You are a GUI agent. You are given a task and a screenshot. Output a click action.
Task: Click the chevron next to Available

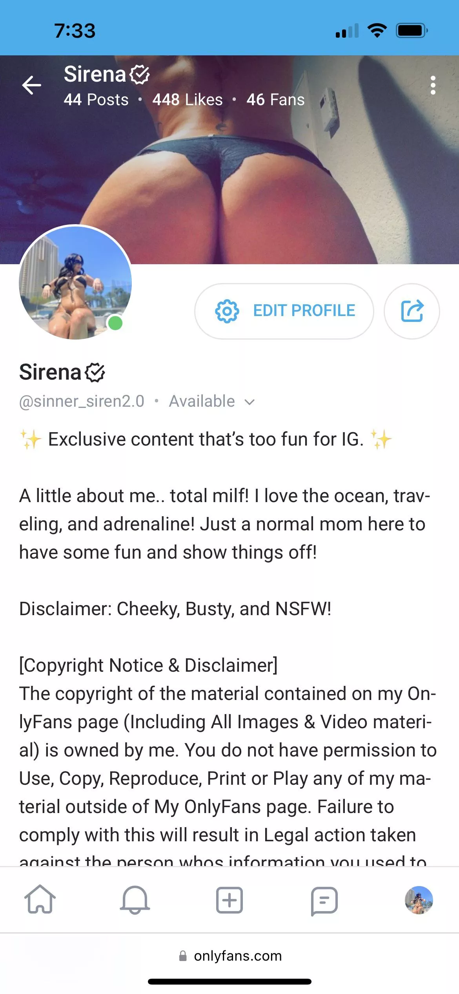pyautogui.click(x=250, y=402)
